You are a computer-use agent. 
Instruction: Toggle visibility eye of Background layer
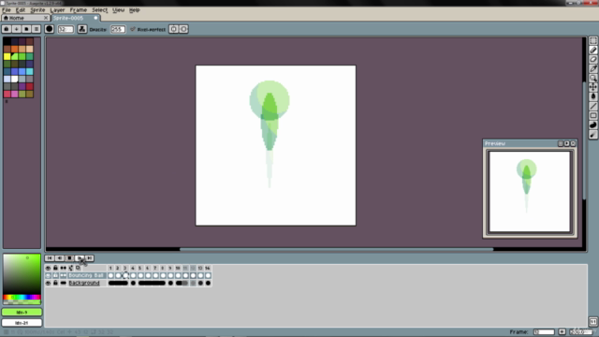pos(48,283)
